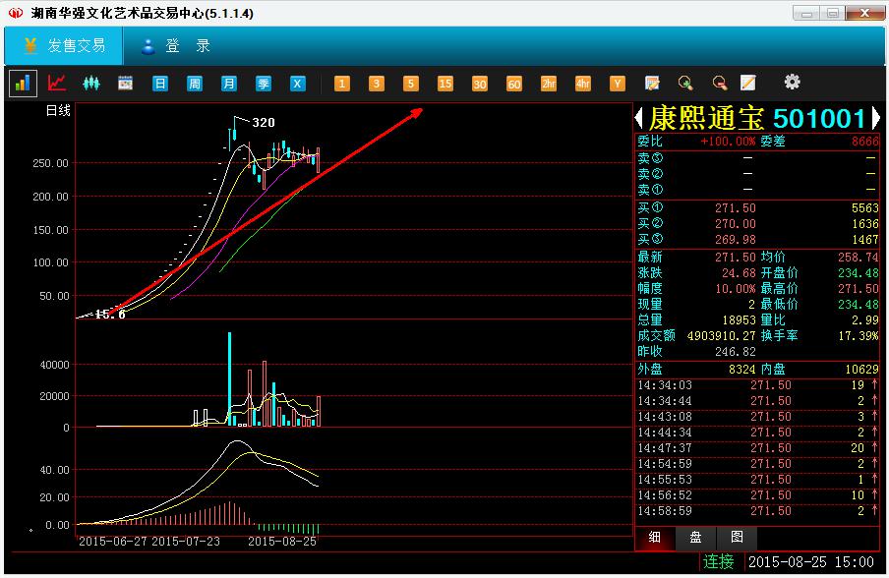Click the 买① volume 5563
Viewport: 889px width, 578px height.
[x=864, y=208]
